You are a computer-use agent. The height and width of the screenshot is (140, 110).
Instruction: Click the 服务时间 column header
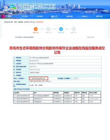(x=77, y=93)
